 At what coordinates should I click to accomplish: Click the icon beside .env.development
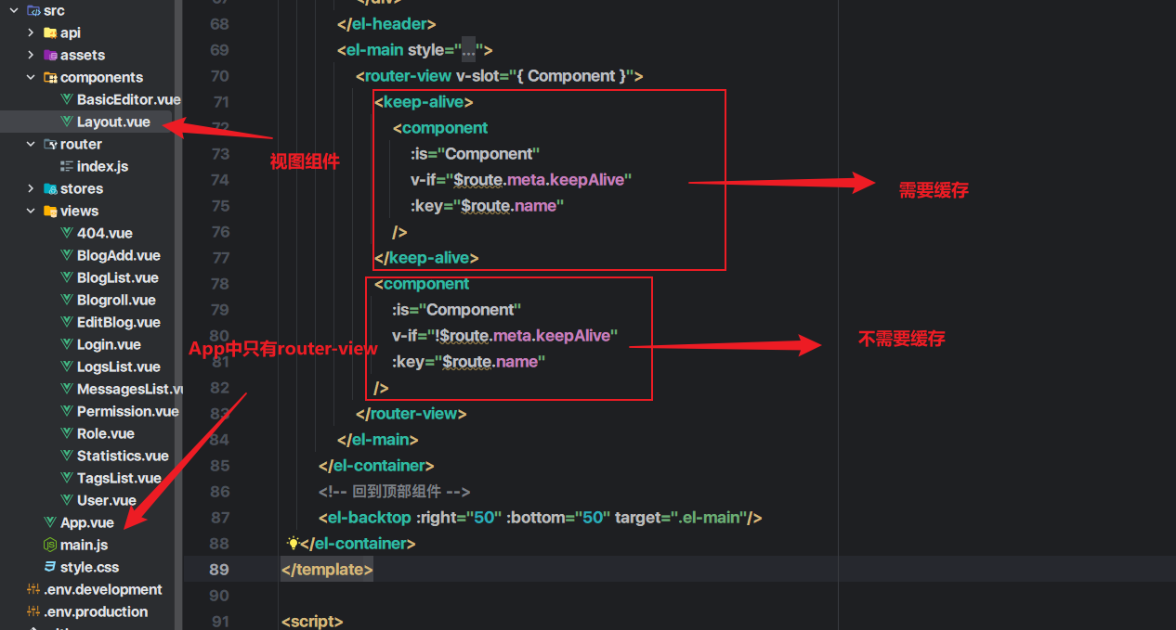(33, 589)
